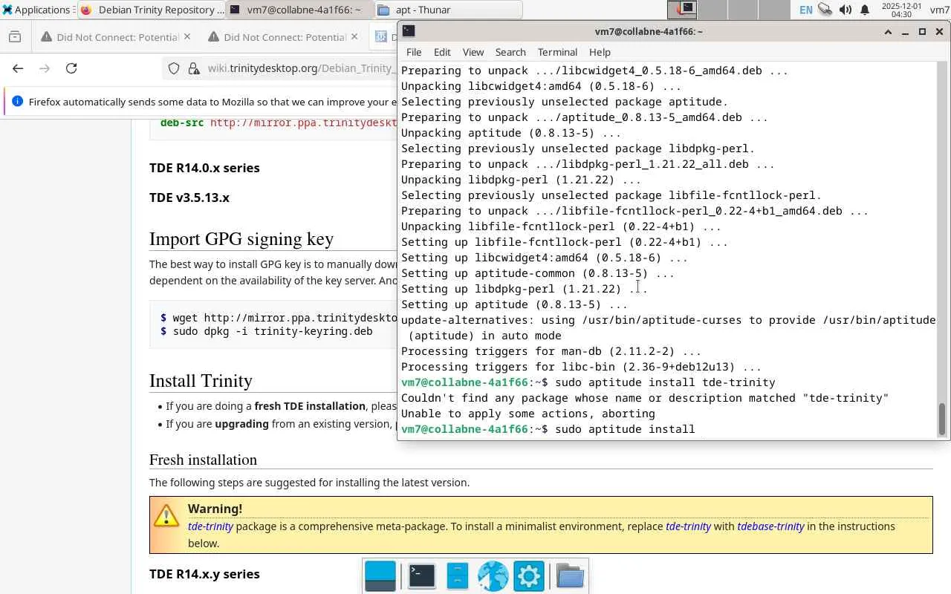Switch to the fourth workspace in the pager
951x594 pixels.
click(x=773, y=10)
